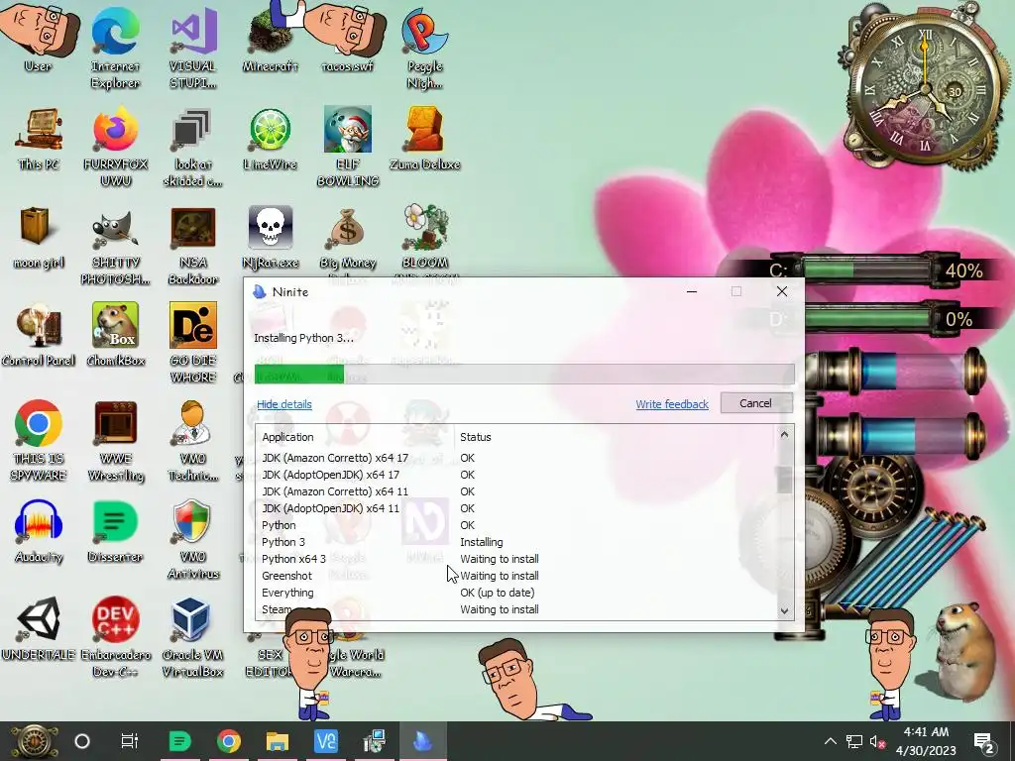The height and width of the screenshot is (761, 1015).
Task: Click the details list scroll-up arrow
Action: coord(785,435)
